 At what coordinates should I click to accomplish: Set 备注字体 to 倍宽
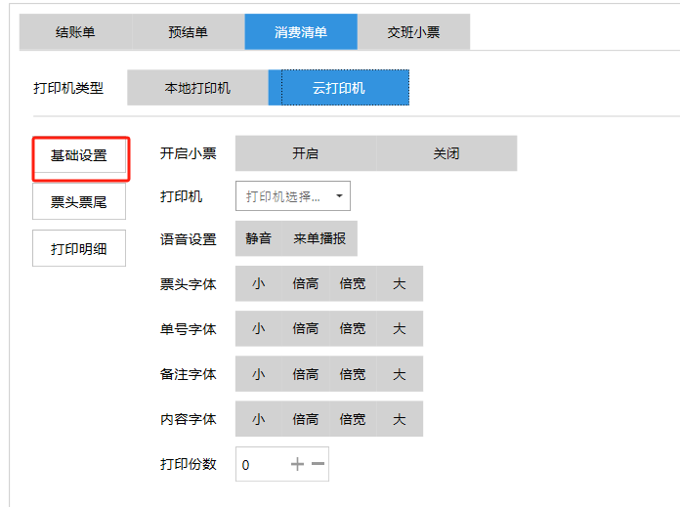352,374
